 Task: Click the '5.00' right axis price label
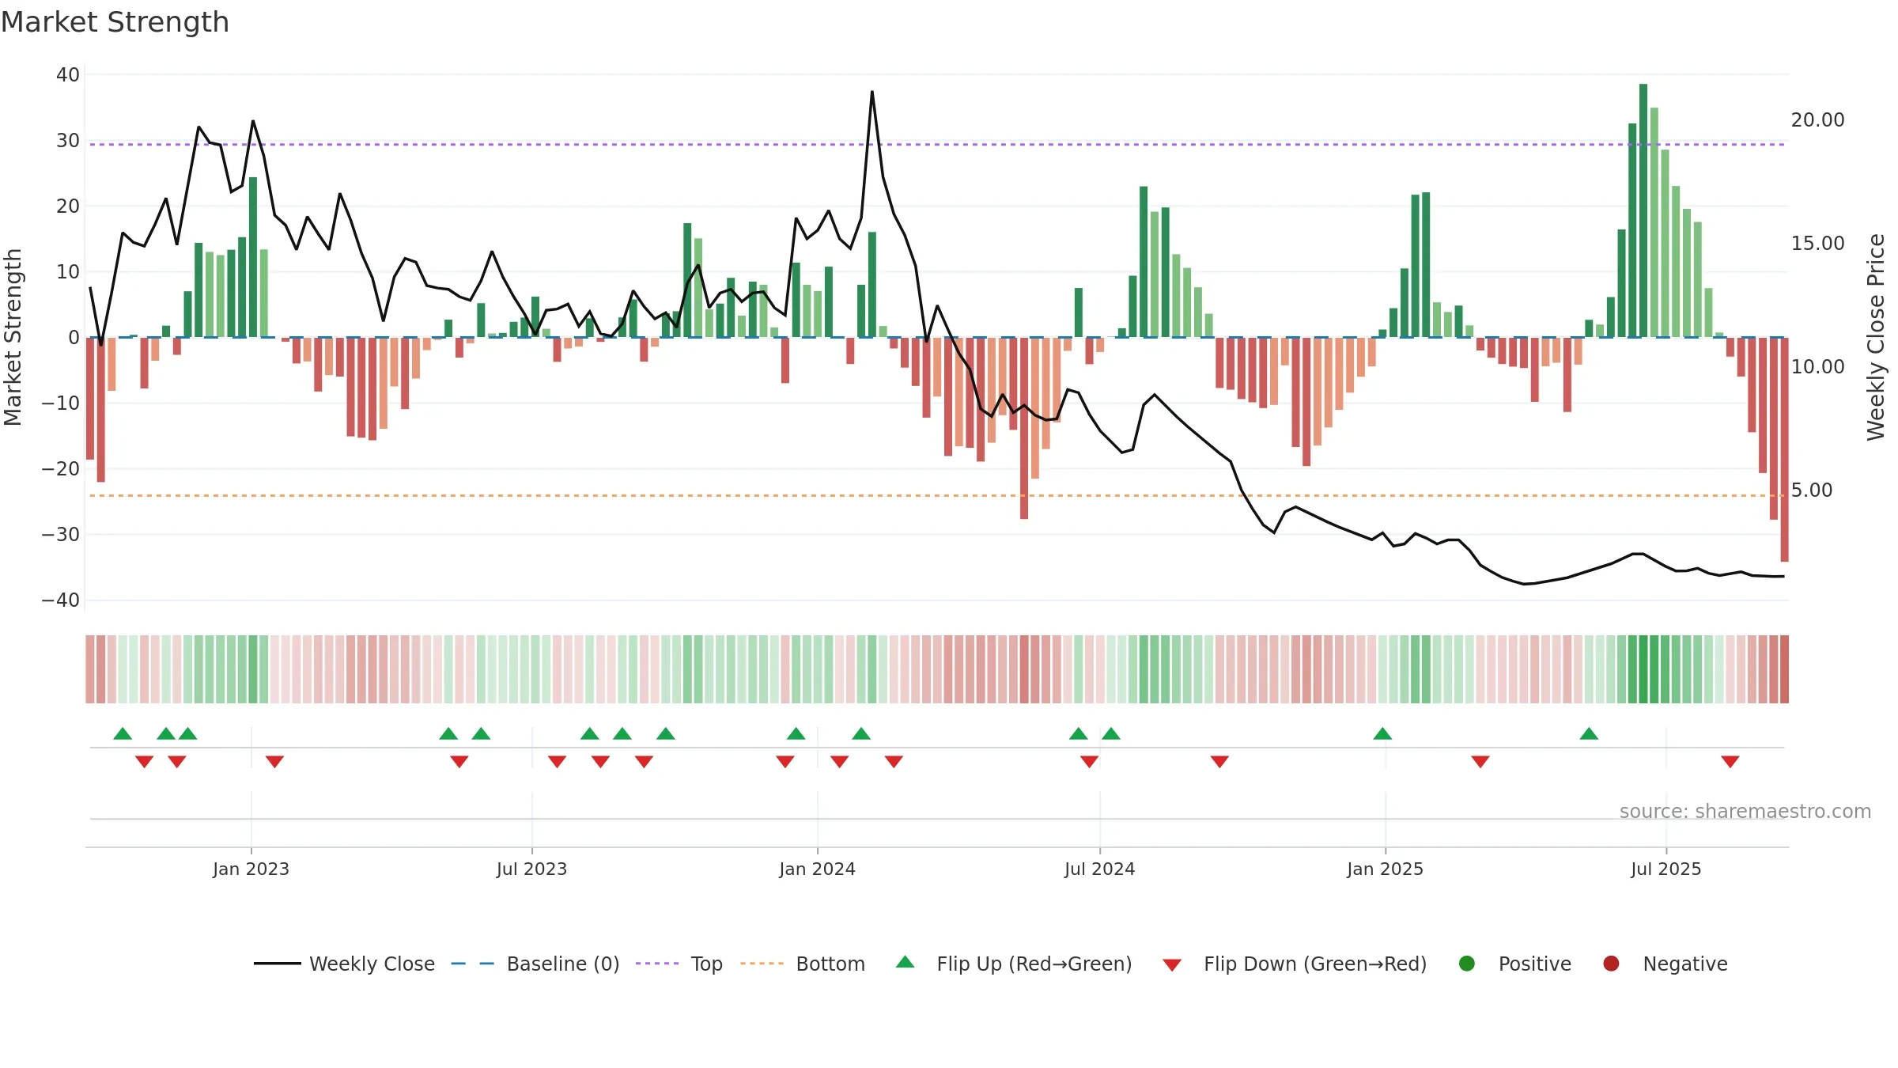point(1812,490)
